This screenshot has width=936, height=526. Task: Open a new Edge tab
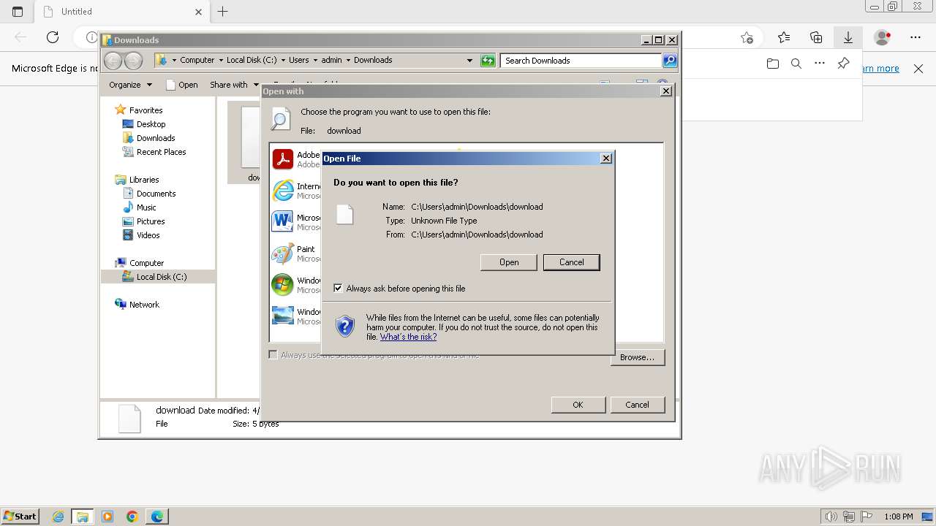pos(223,12)
